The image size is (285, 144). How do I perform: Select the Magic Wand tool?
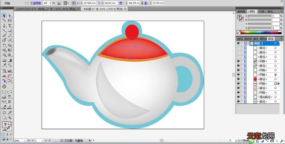point(4,20)
